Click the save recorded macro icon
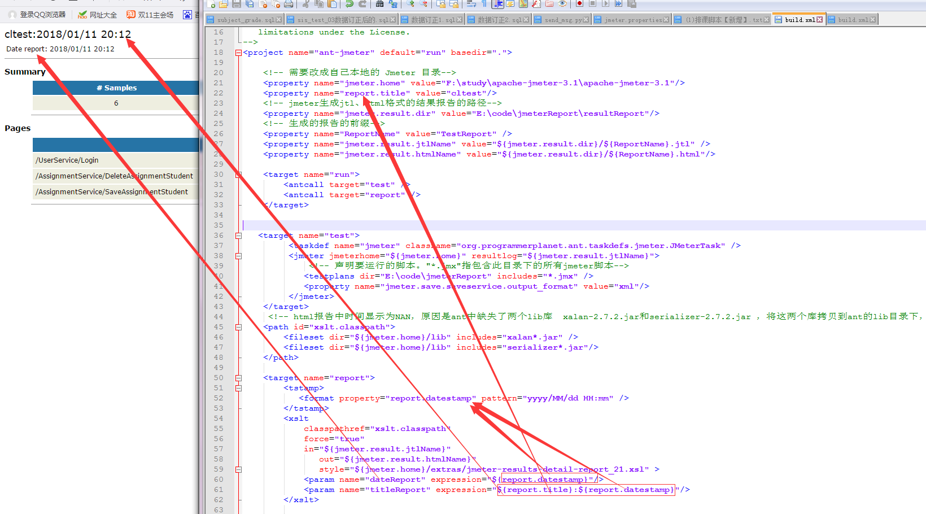 click(x=632, y=3)
